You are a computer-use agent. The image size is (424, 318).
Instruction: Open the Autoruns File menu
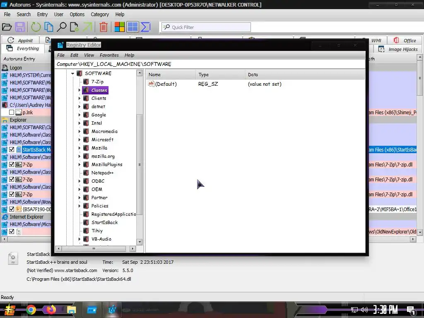[x=7, y=14]
